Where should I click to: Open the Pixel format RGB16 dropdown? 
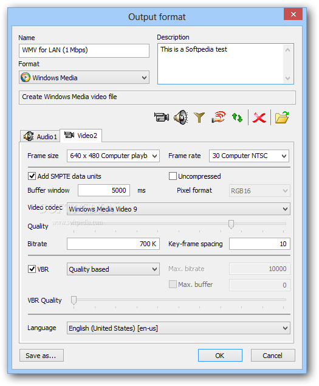coord(259,191)
